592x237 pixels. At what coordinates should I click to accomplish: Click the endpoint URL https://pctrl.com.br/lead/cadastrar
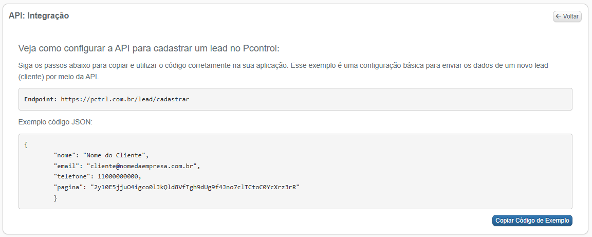(x=125, y=99)
